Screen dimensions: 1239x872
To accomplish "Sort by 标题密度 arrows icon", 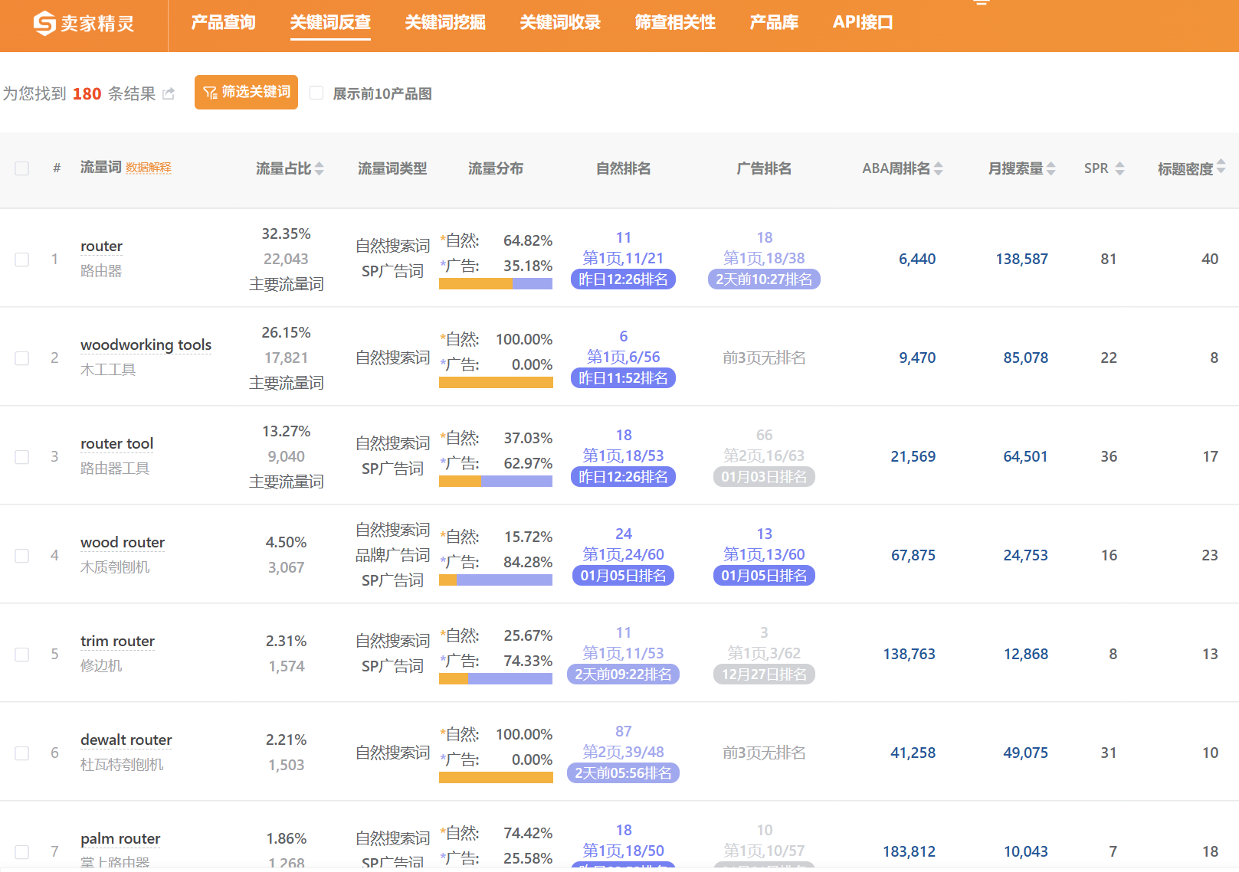I will click(x=1221, y=166).
